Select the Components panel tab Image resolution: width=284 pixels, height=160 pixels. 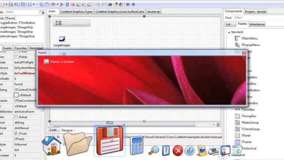point(233,11)
